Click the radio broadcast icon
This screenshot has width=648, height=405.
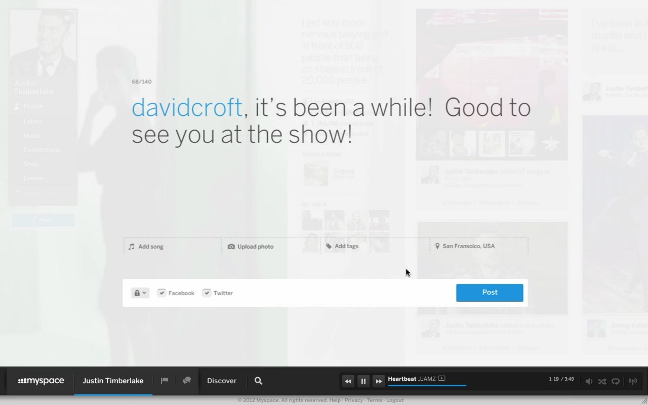click(x=632, y=381)
